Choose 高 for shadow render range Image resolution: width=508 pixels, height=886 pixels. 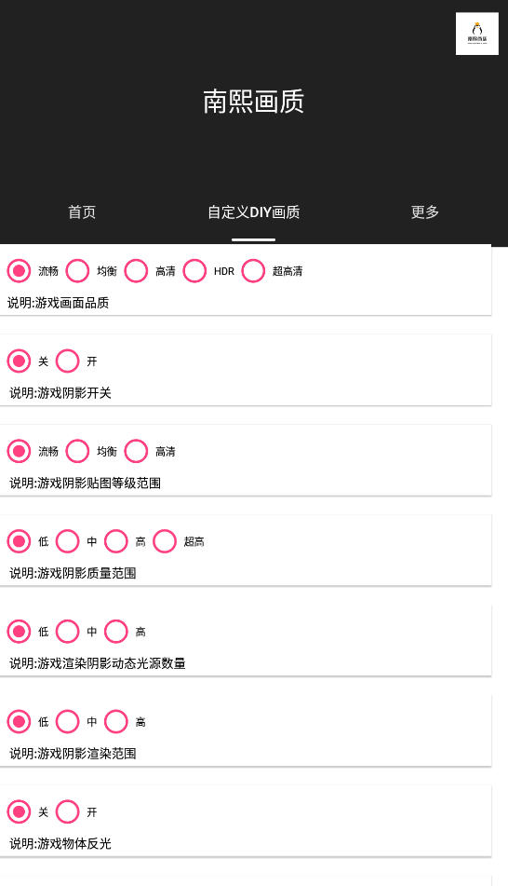116,722
